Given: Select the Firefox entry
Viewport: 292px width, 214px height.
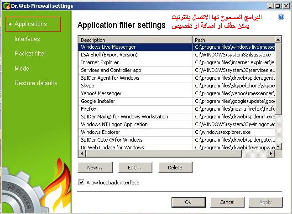Looking at the screenshot, I should (x=177, y=109).
